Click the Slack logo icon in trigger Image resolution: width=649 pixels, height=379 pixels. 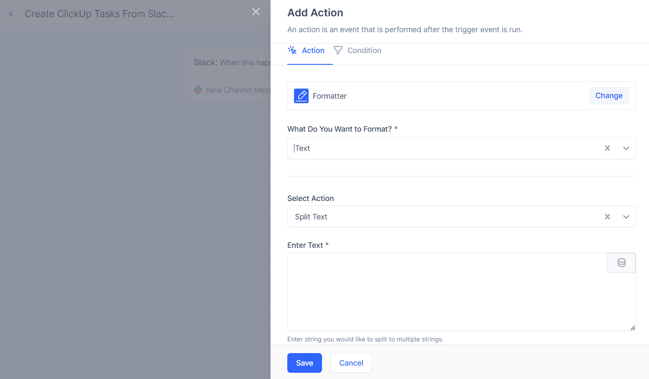click(x=198, y=90)
